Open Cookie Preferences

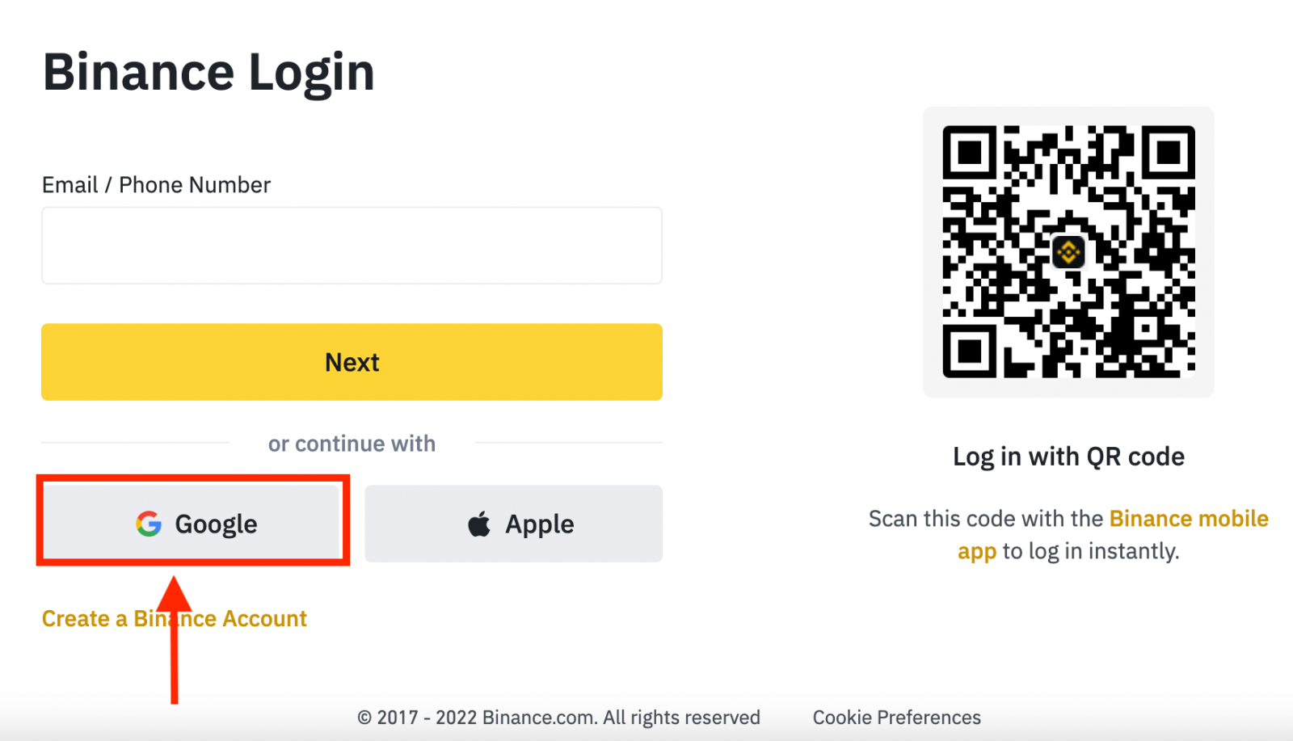pyautogui.click(x=896, y=717)
